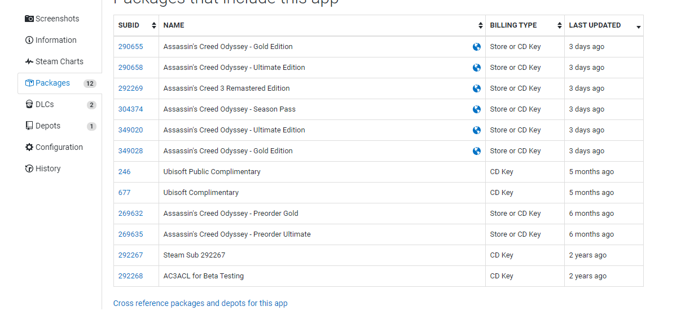Screen dimensions: 681x315
Task: Click the Depots book icon
Action: (x=29, y=126)
